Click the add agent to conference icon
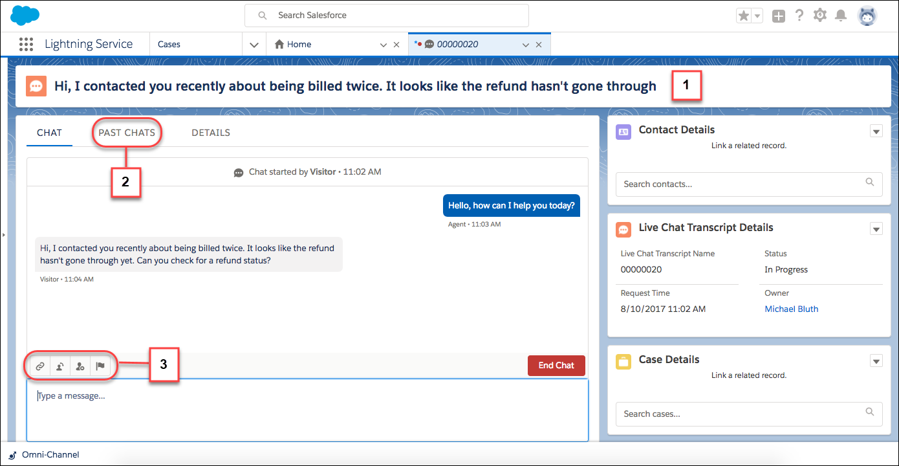Image resolution: width=899 pixels, height=466 pixels. [80, 366]
